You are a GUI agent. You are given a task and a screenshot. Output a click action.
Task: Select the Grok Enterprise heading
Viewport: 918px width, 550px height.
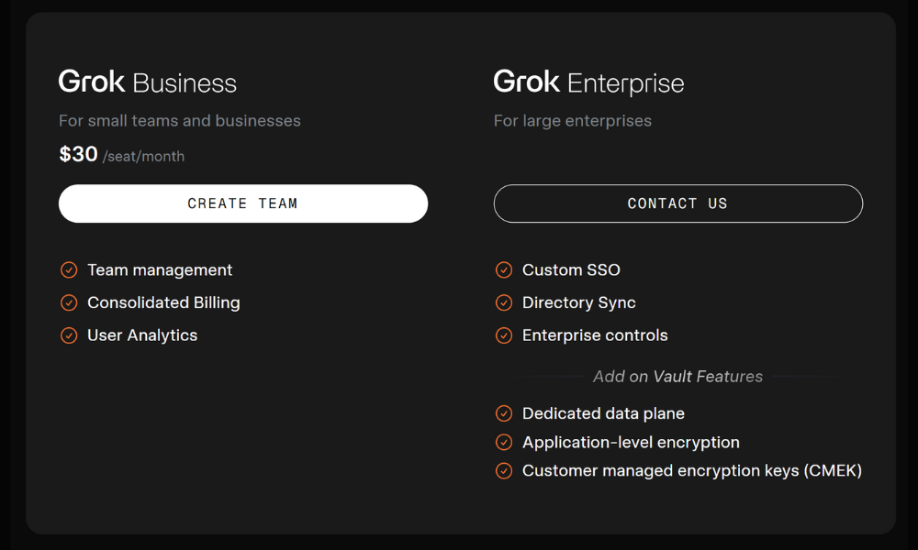pyautogui.click(x=588, y=82)
